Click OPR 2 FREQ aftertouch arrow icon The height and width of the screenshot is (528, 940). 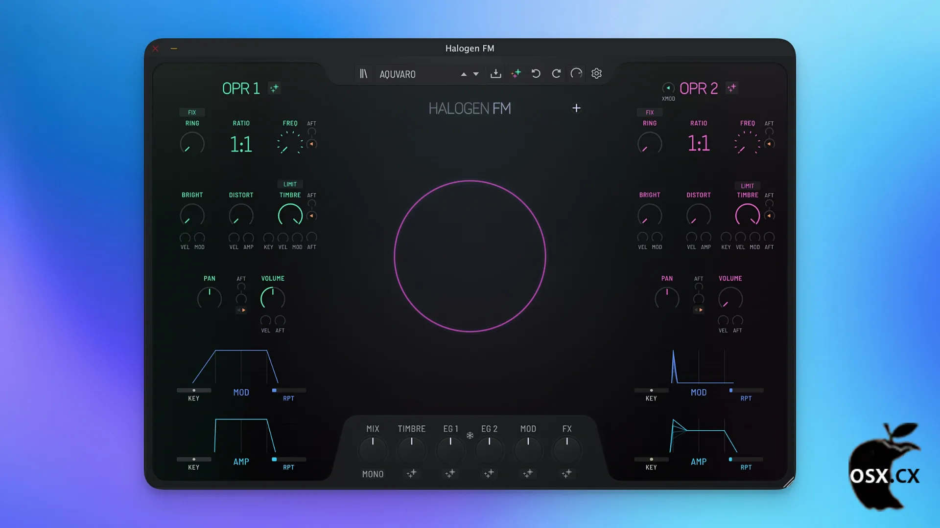769,144
